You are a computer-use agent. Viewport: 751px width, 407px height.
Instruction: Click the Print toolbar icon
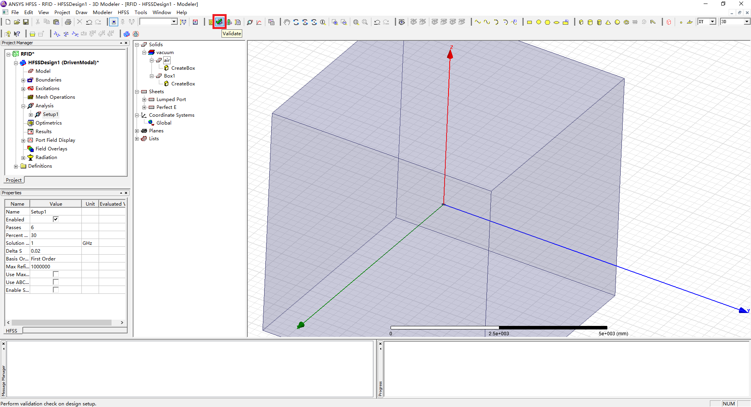68,22
